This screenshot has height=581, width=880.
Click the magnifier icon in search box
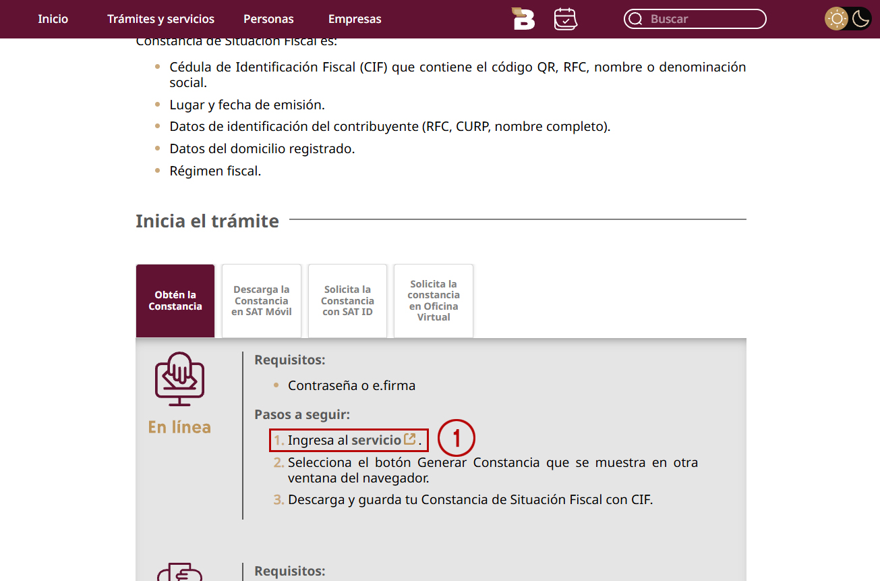(635, 19)
